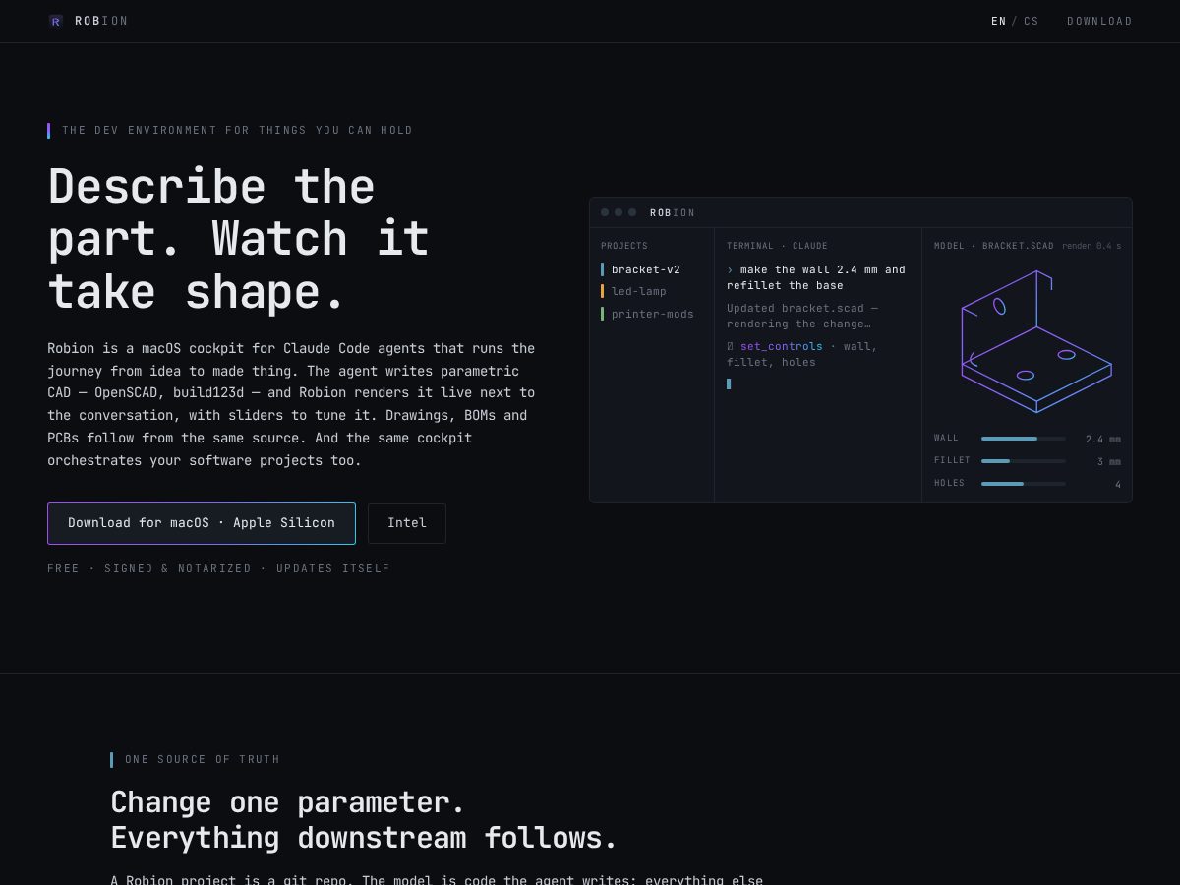Click the set_controls tool call text
Viewport: 1180px width, 885px height.
pyautogui.click(x=781, y=346)
